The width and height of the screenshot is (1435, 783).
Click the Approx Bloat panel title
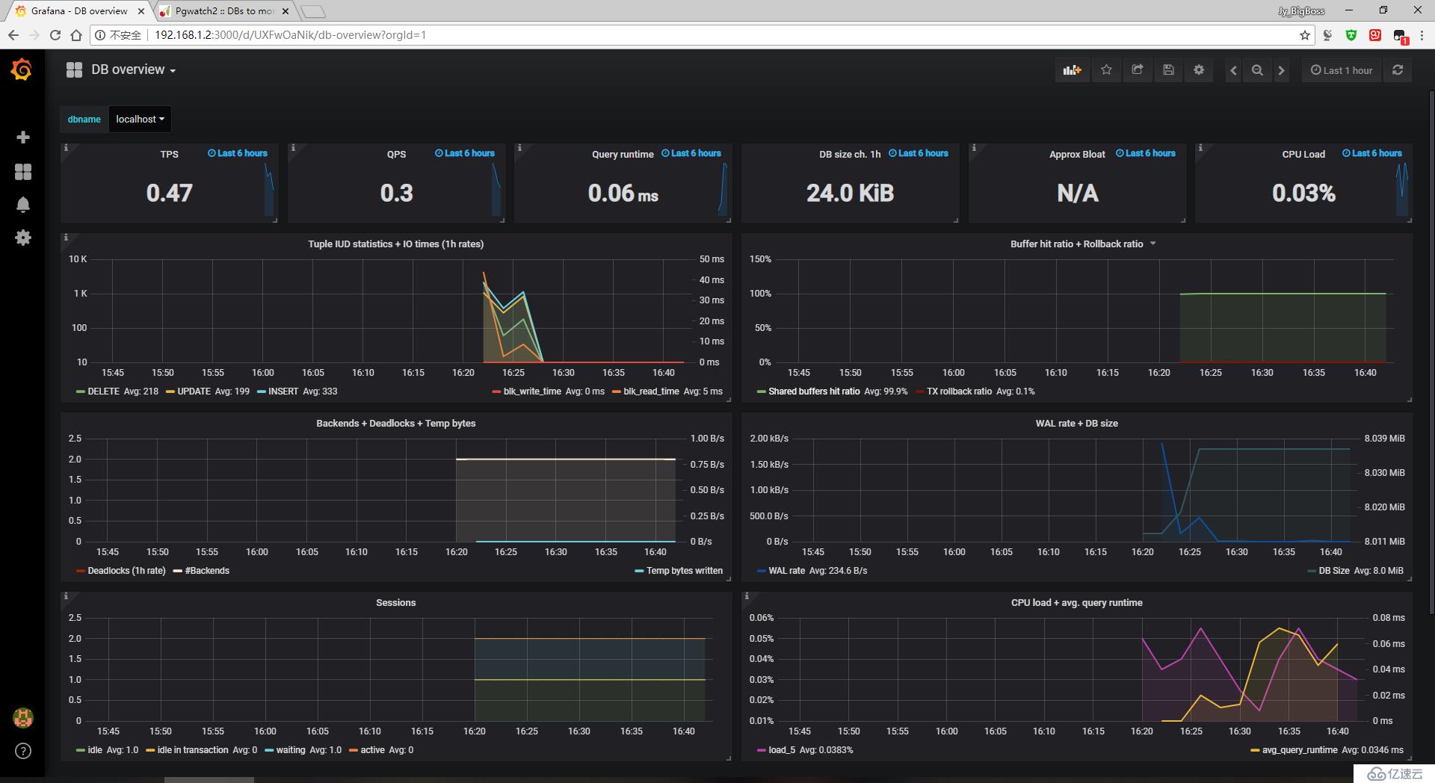click(1077, 155)
